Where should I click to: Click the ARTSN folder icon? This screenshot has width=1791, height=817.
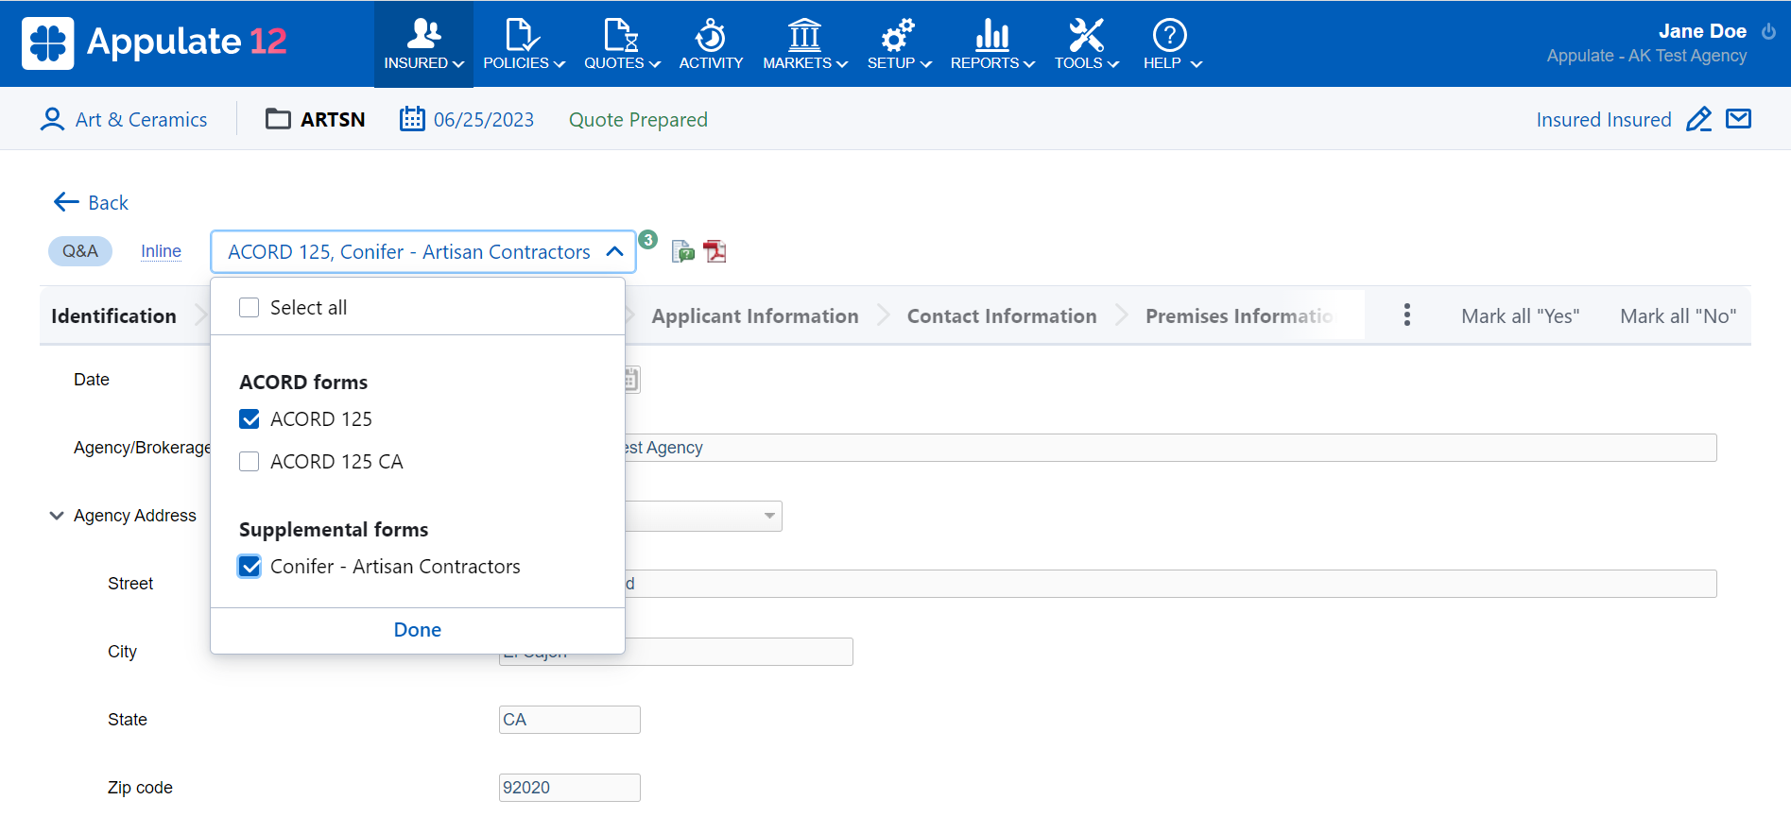pyautogui.click(x=278, y=119)
